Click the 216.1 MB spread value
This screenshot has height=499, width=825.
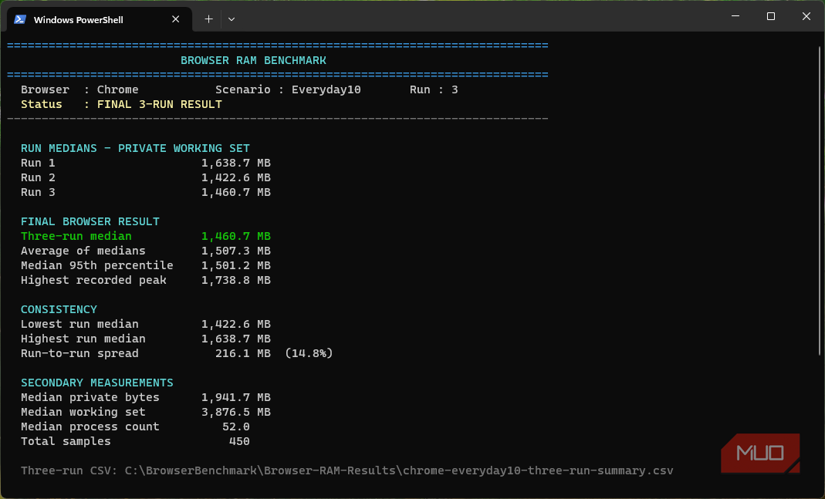[243, 353]
